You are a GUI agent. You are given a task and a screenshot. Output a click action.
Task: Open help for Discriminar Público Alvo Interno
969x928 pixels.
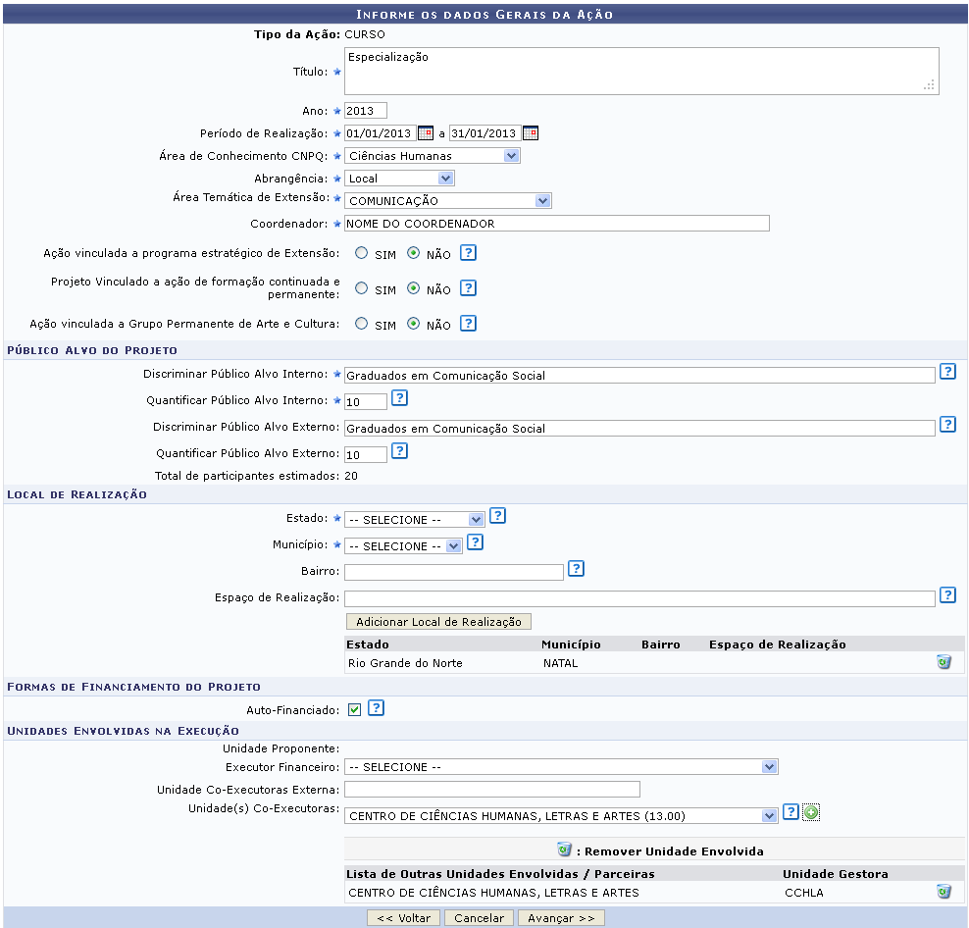[x=947, y=371]
